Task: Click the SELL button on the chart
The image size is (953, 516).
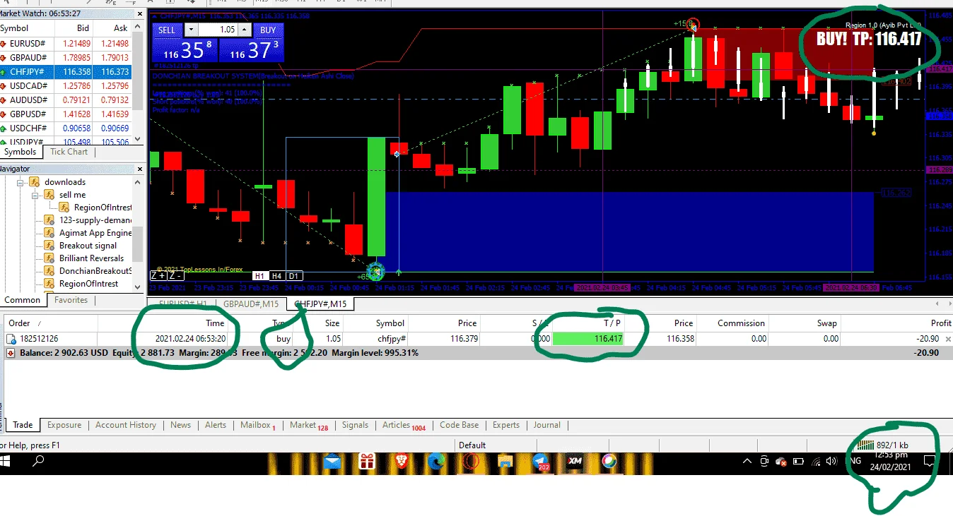Action: point(167,30)
